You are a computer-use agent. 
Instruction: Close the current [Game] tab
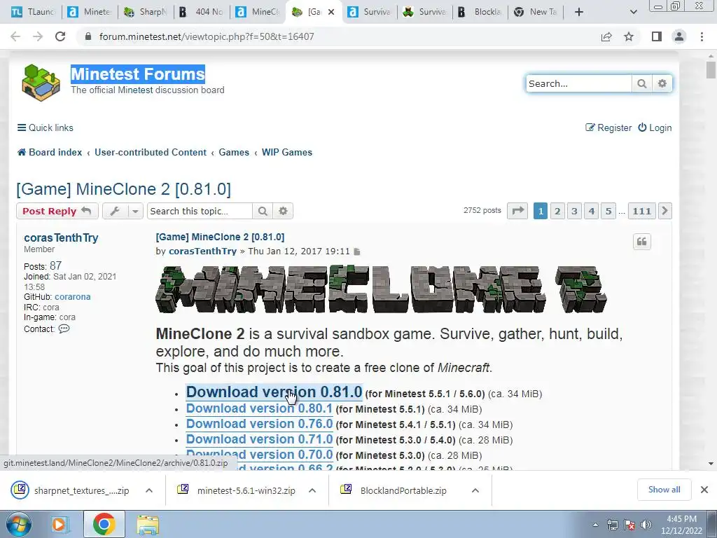(x=331, y=12)
